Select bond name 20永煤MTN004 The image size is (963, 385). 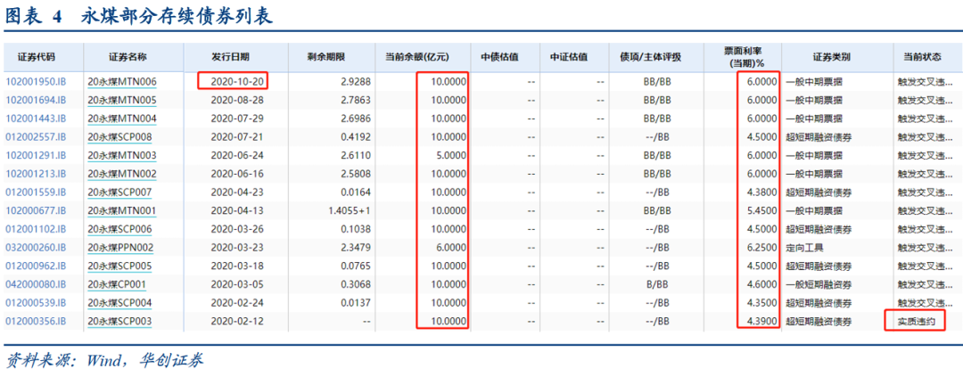coord(121,119)
